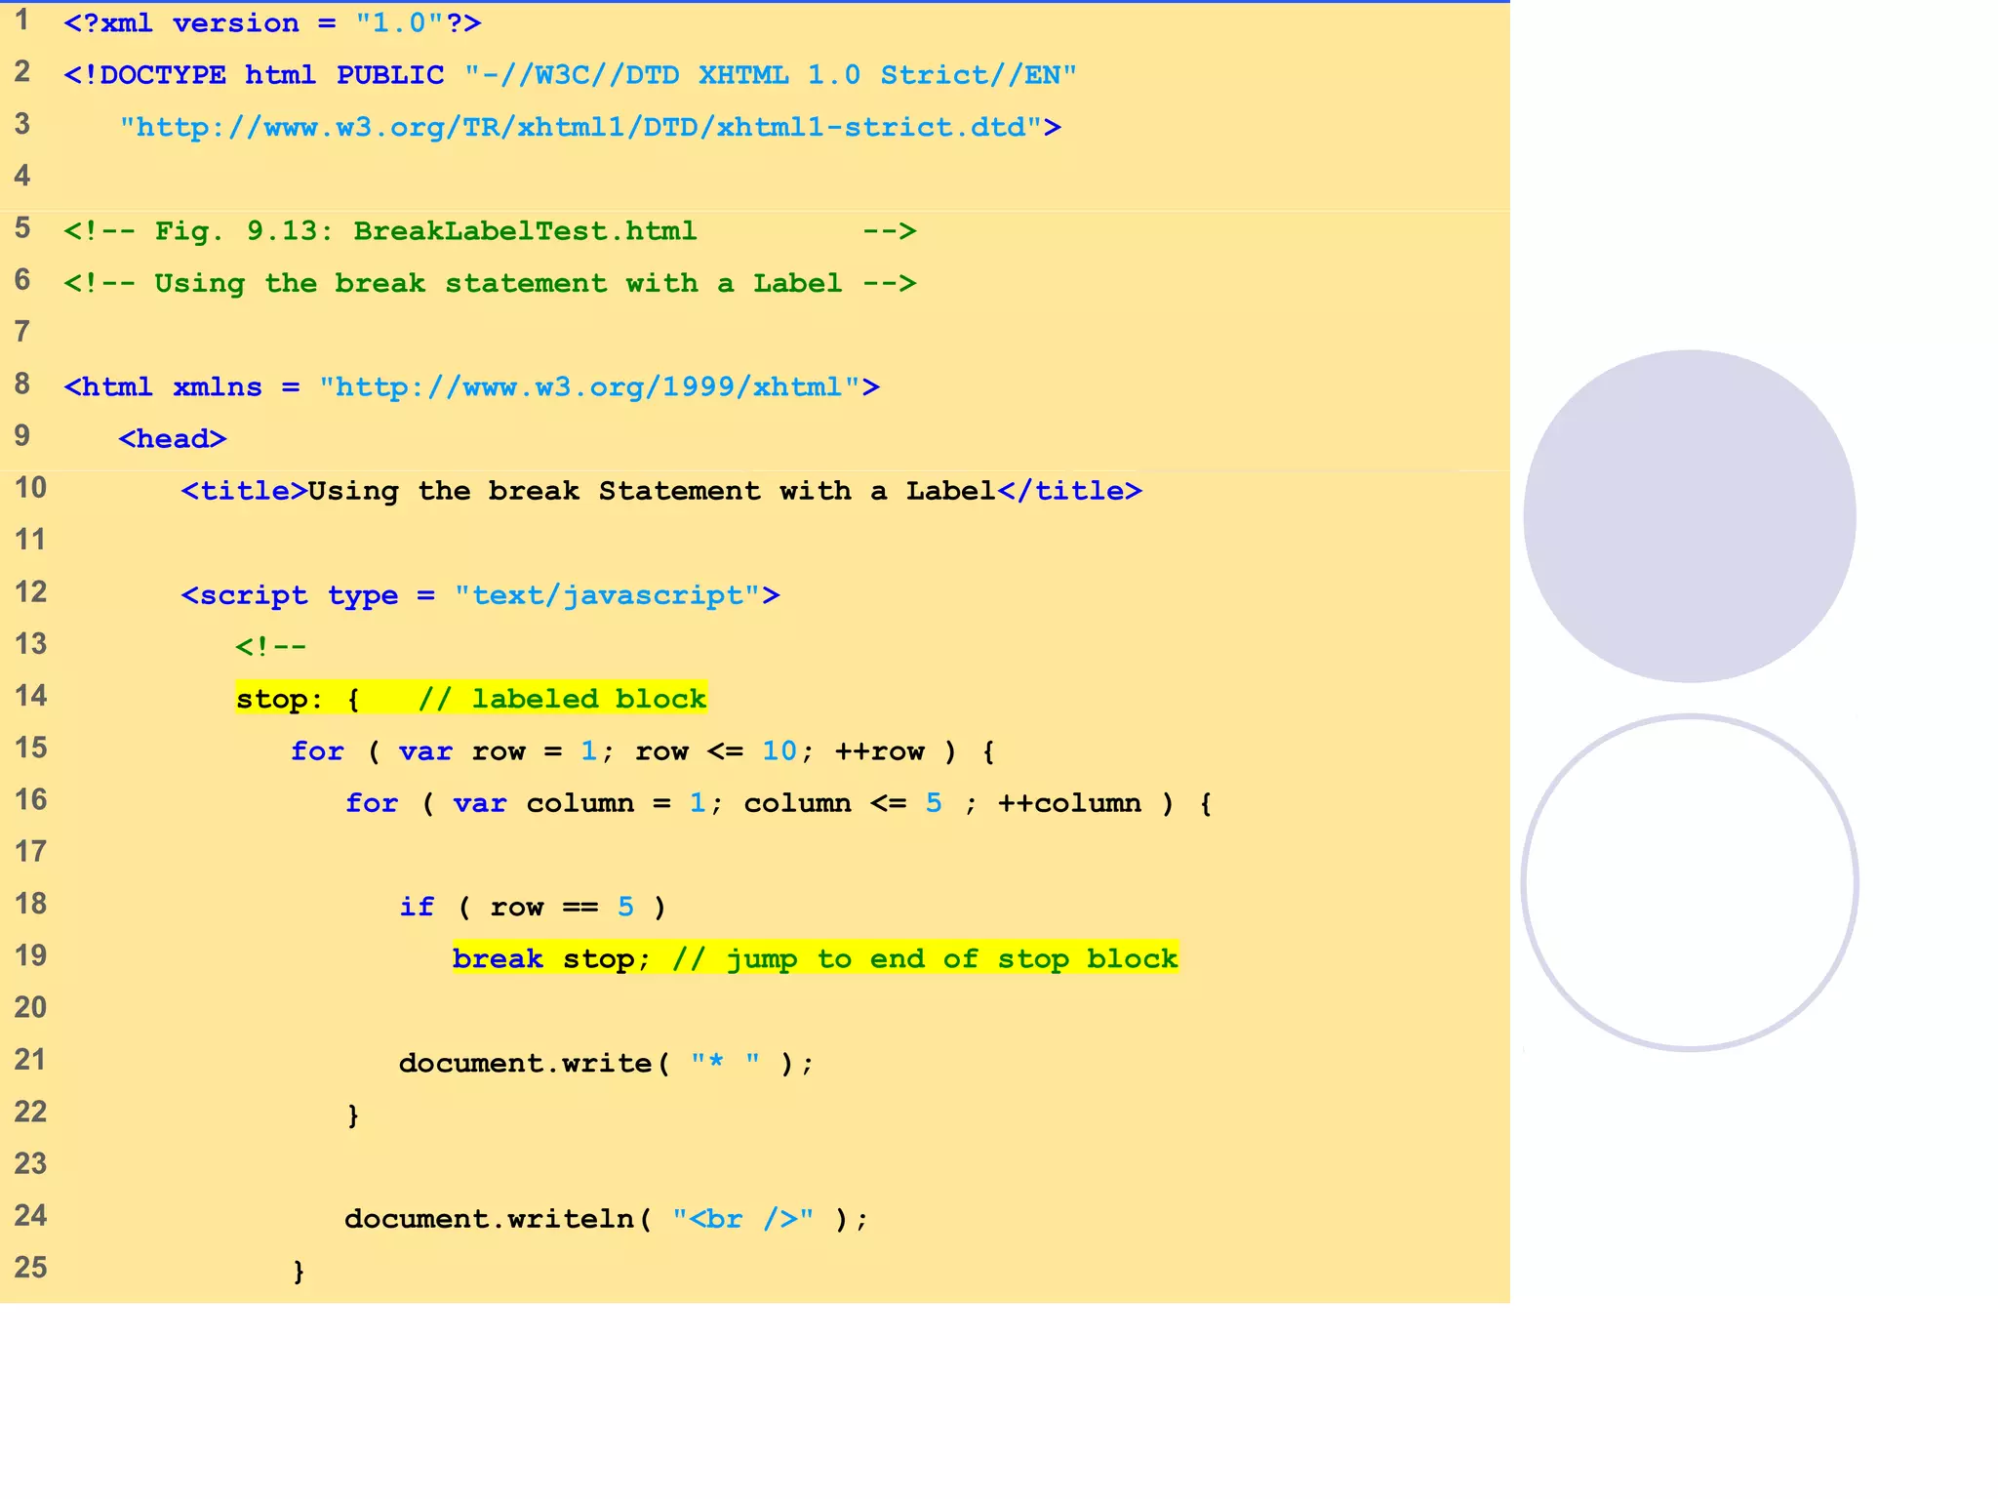This screenshot has width=1998, height=1499.
Task: Click the 'document.write( "* " );' line
Action: (x=606, y=1063)
